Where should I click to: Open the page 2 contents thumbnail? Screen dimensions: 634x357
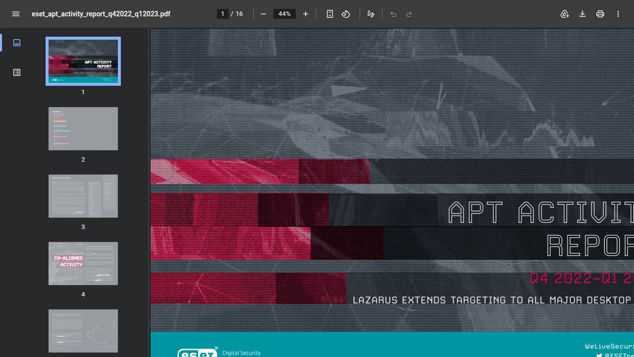pyautogui.click(x=83, y=128)
